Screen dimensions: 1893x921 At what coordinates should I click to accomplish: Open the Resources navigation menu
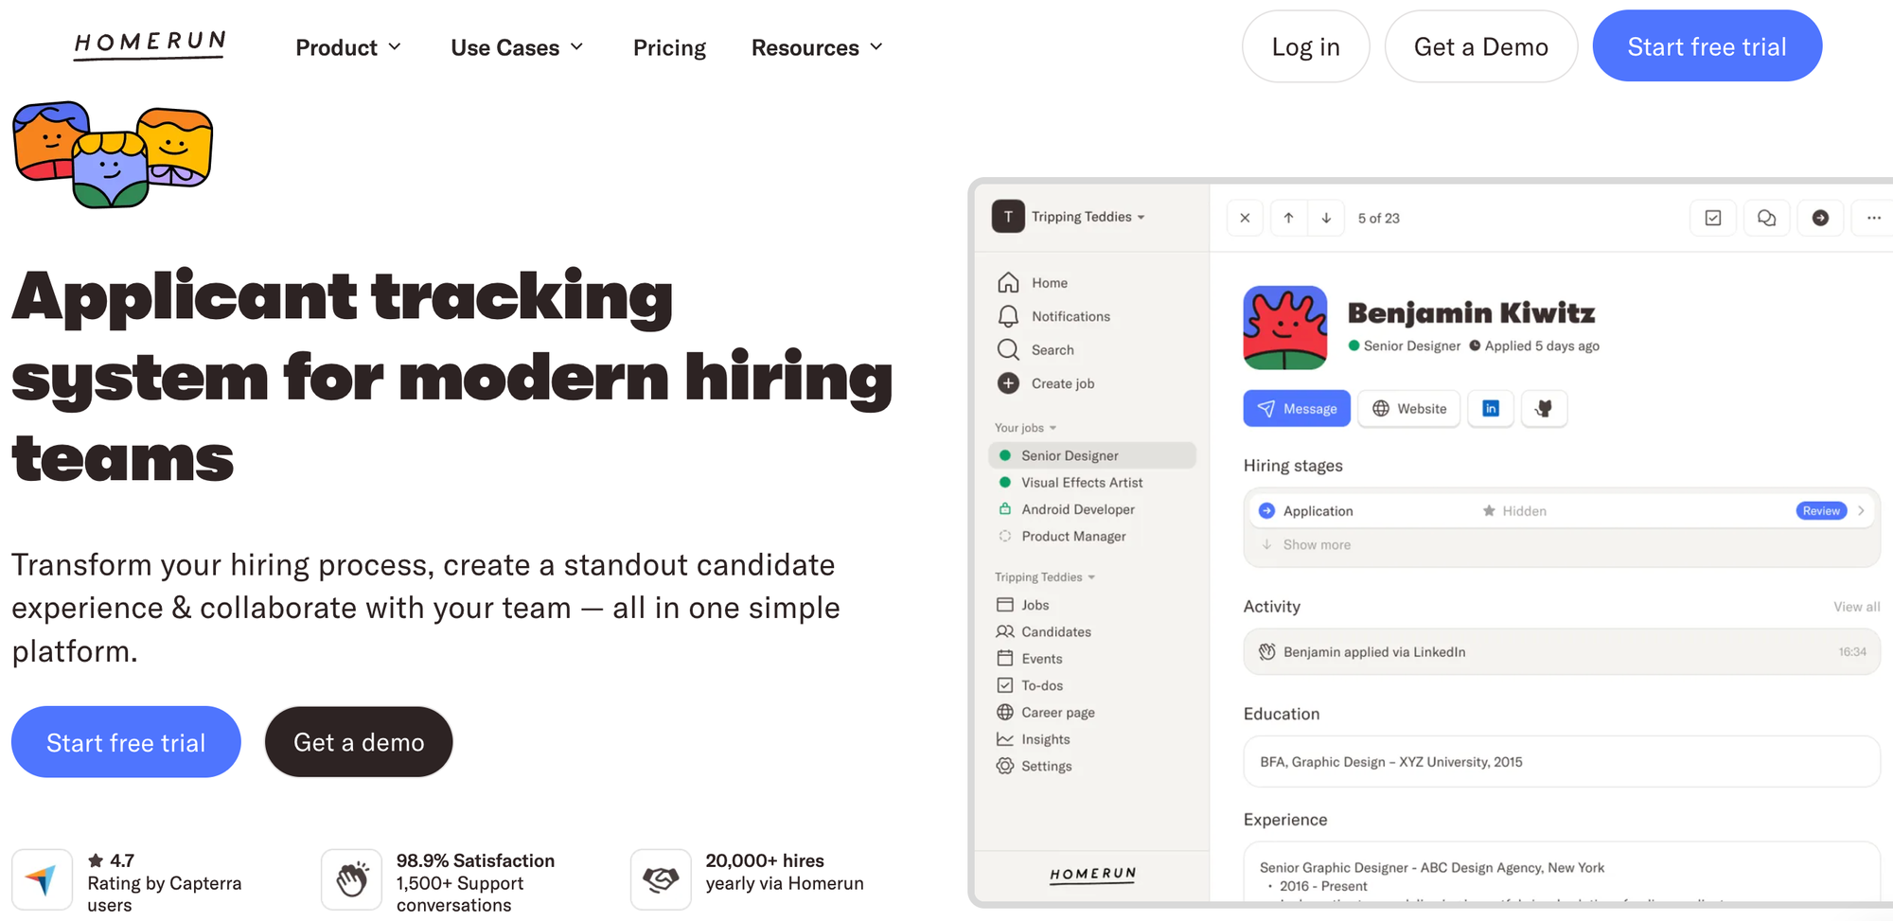pyautogui.click(x=816, y=46)
